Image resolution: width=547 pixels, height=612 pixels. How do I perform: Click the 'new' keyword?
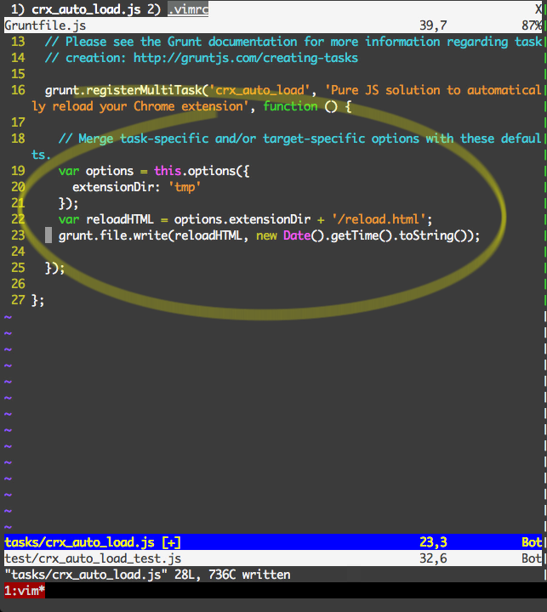pyautogui.click(x=266, y=236)
